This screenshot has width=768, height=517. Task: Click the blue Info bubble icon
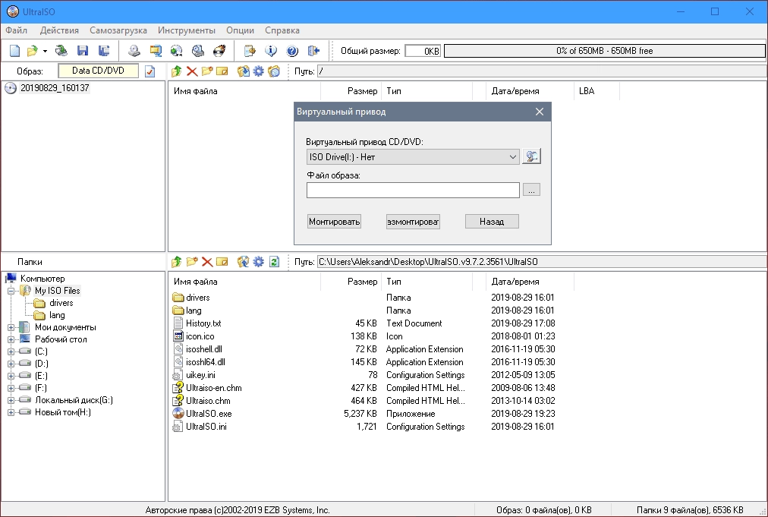pyautogui.click(x=271, y=50)
